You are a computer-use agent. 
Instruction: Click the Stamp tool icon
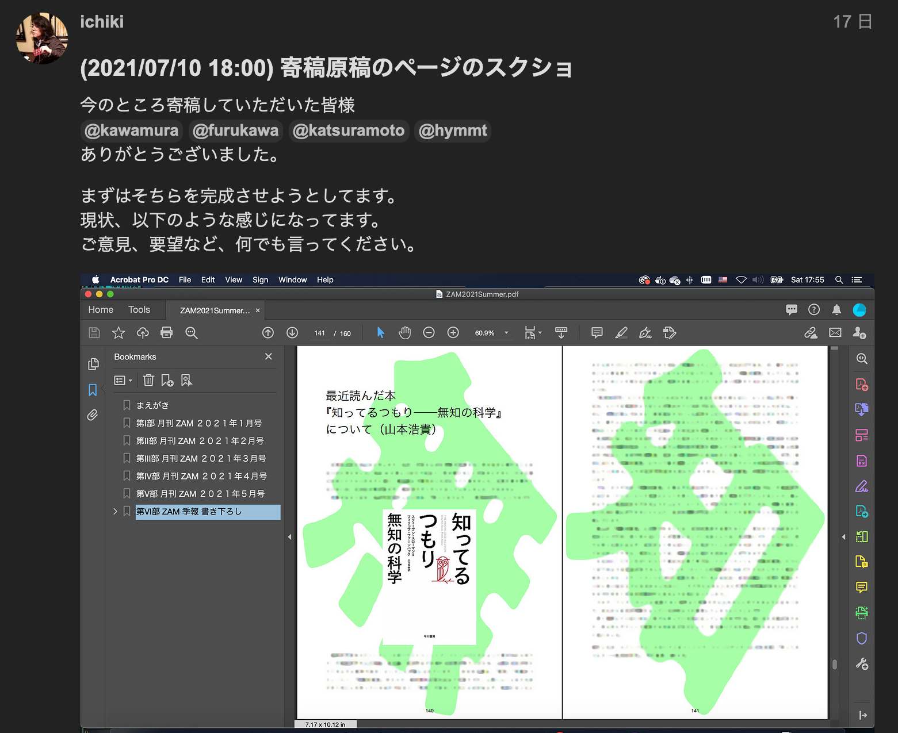670,333
